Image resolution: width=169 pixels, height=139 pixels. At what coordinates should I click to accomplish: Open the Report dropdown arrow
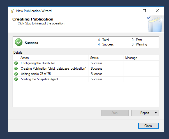click(156, 113)
